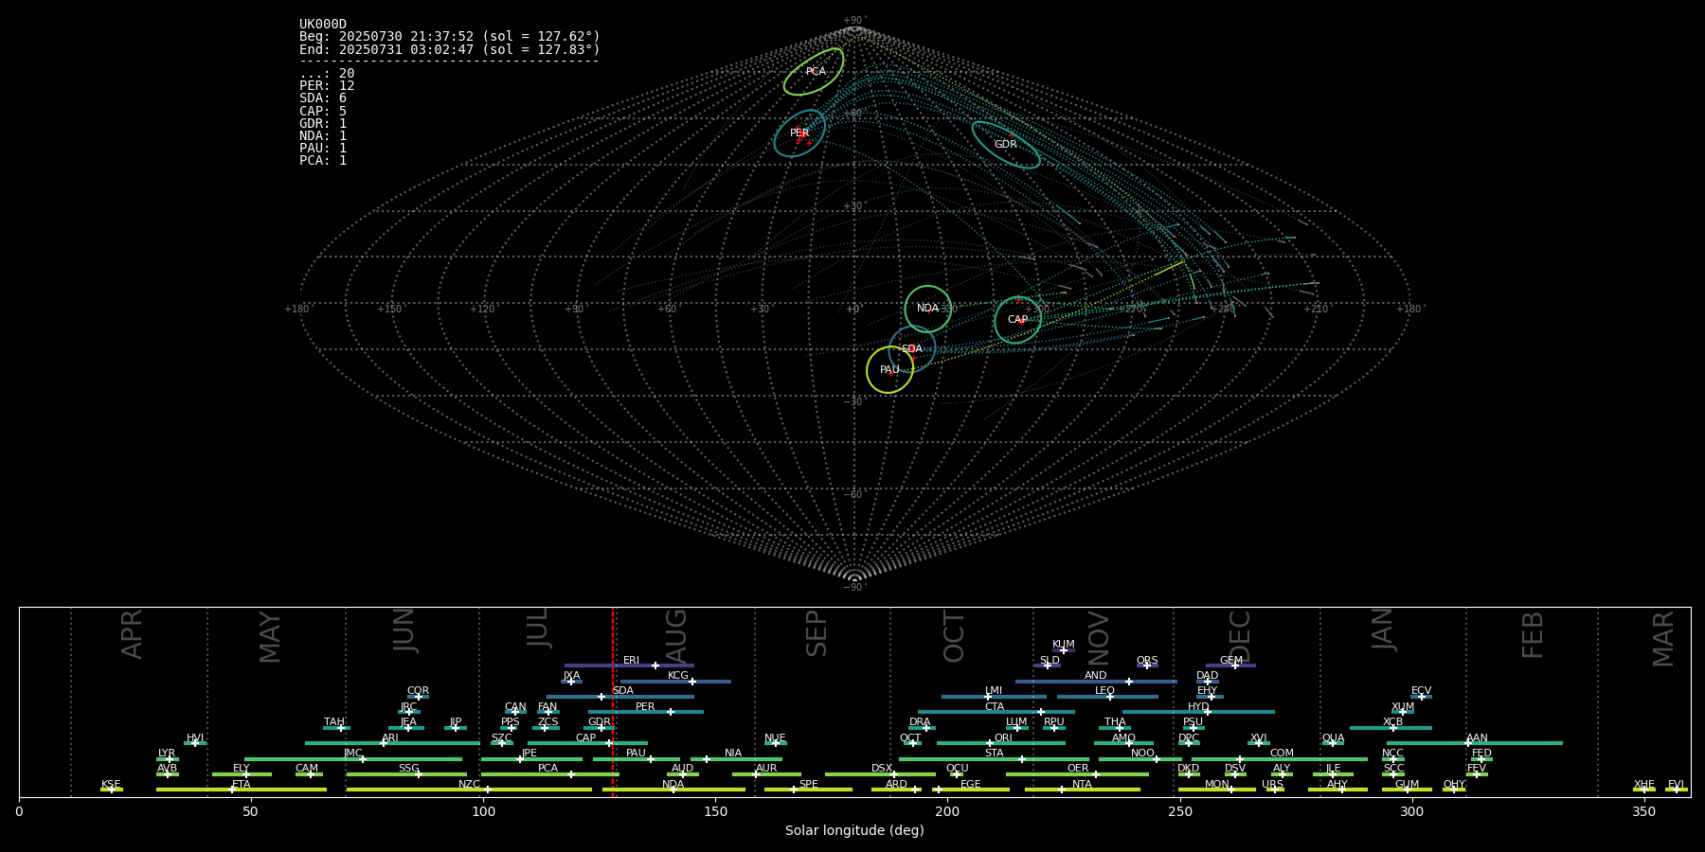This screenshot has width=1705, height=852.
Task: Click the ORS shower label in timeline
Action: click(x=1147, y=661)
